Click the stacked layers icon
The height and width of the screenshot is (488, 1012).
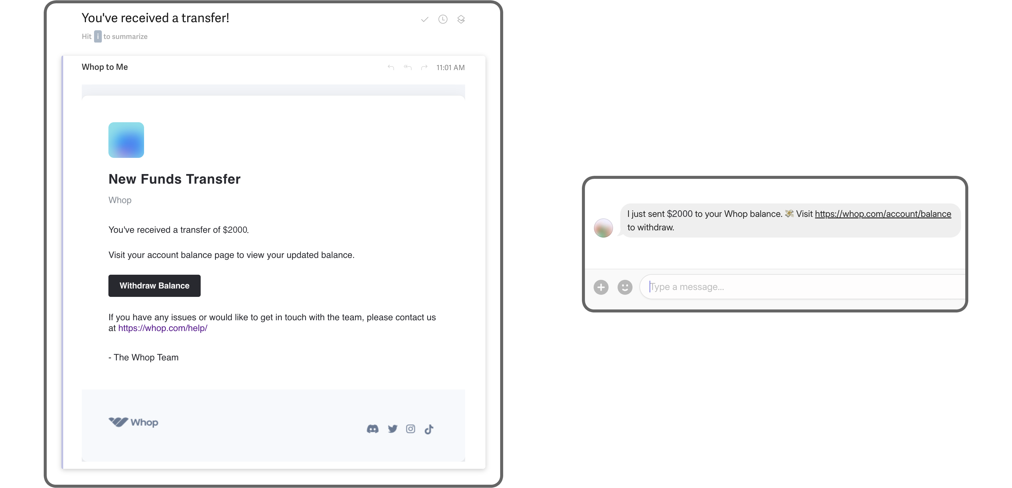click(461, 19)
